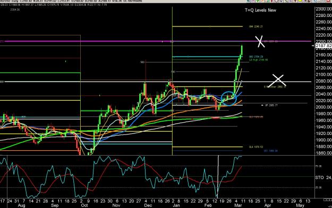The width and height of the screenshot is (332, 208).
Task: Click the 2060.00 price axis label
Action: pos(324,87)
